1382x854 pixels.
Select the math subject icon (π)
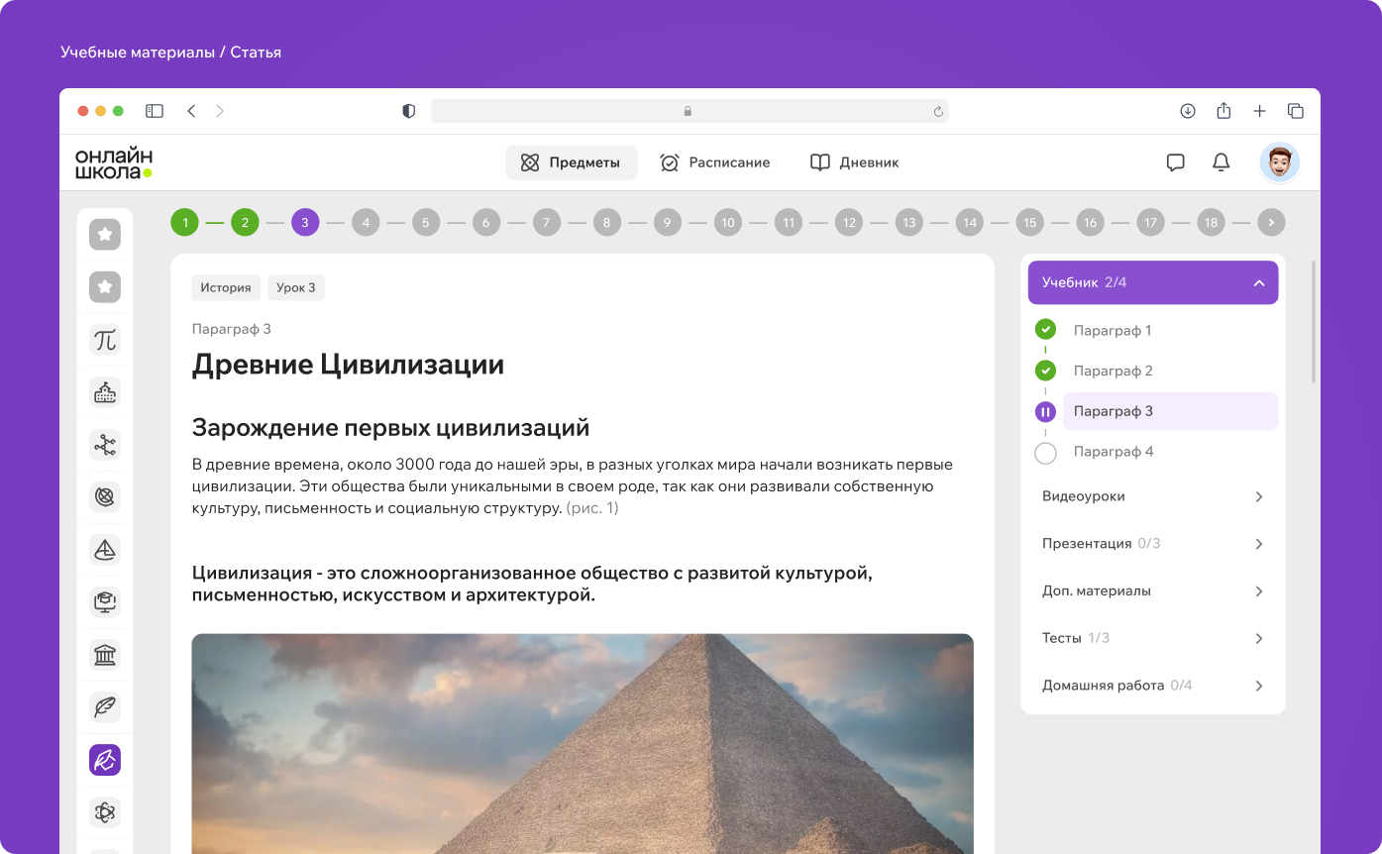point(104,340)
